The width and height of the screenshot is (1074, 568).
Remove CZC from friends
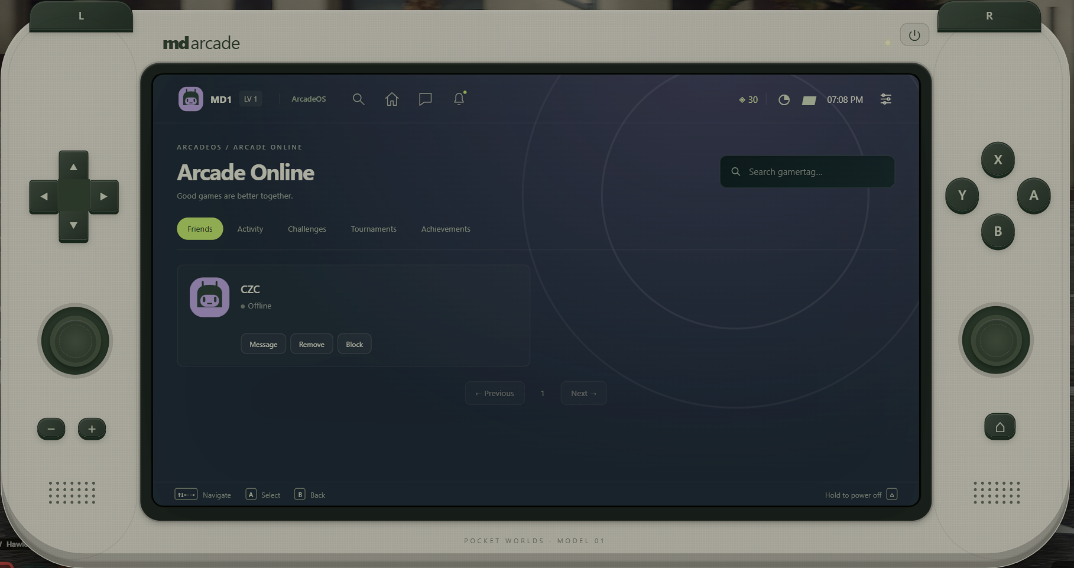click(312, 344)
